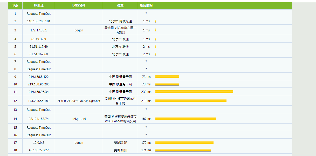Click the 171 ms response time
This screenshot has height=156, width=316.
(146, 150)
